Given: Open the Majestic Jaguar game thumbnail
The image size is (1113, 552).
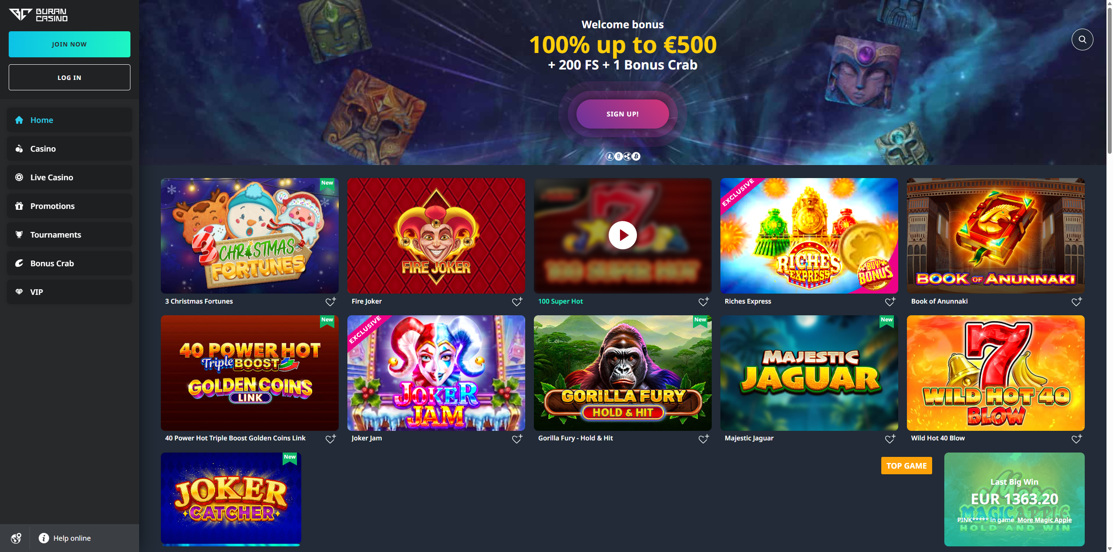Looking at the screenshot, I should point(809,373).
